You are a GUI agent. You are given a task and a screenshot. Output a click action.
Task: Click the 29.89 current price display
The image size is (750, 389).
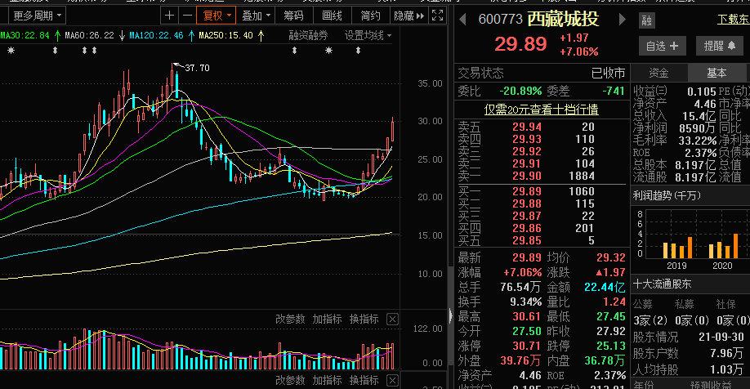(x=520, y=44)
